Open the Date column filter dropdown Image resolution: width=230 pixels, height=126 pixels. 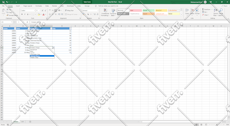pyautogui.click(x=29, y=28)
